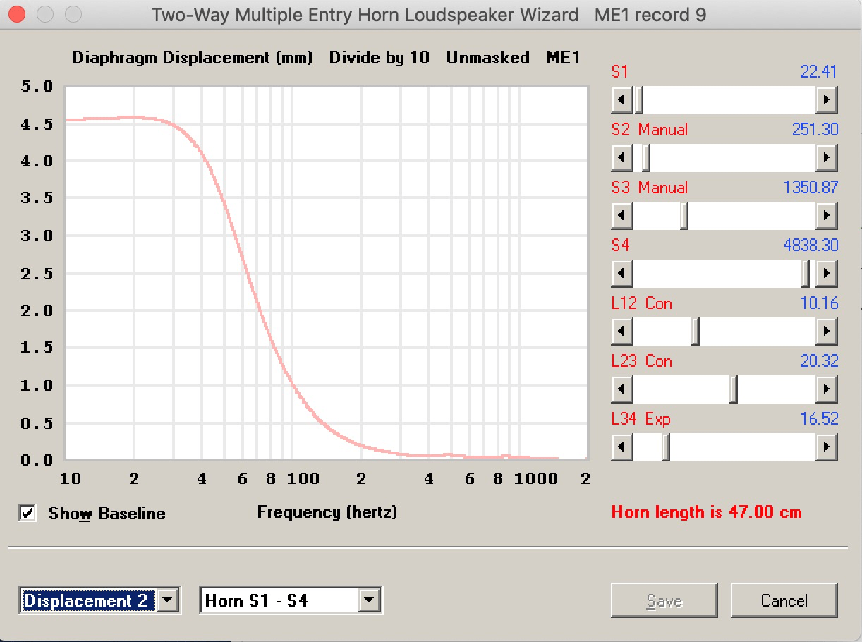This screenshot has width=862, height=642.
Task: Click the S1 slider left arrow
Action: [621, 99]
